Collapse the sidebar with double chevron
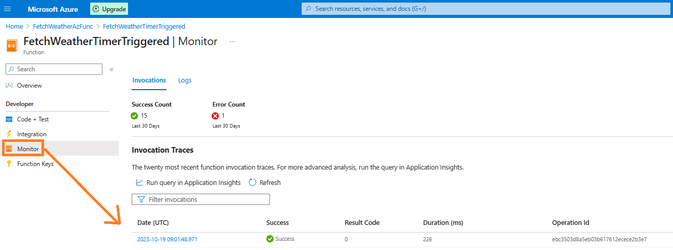This screenshot has height=250, width=673. click(111, 69)
